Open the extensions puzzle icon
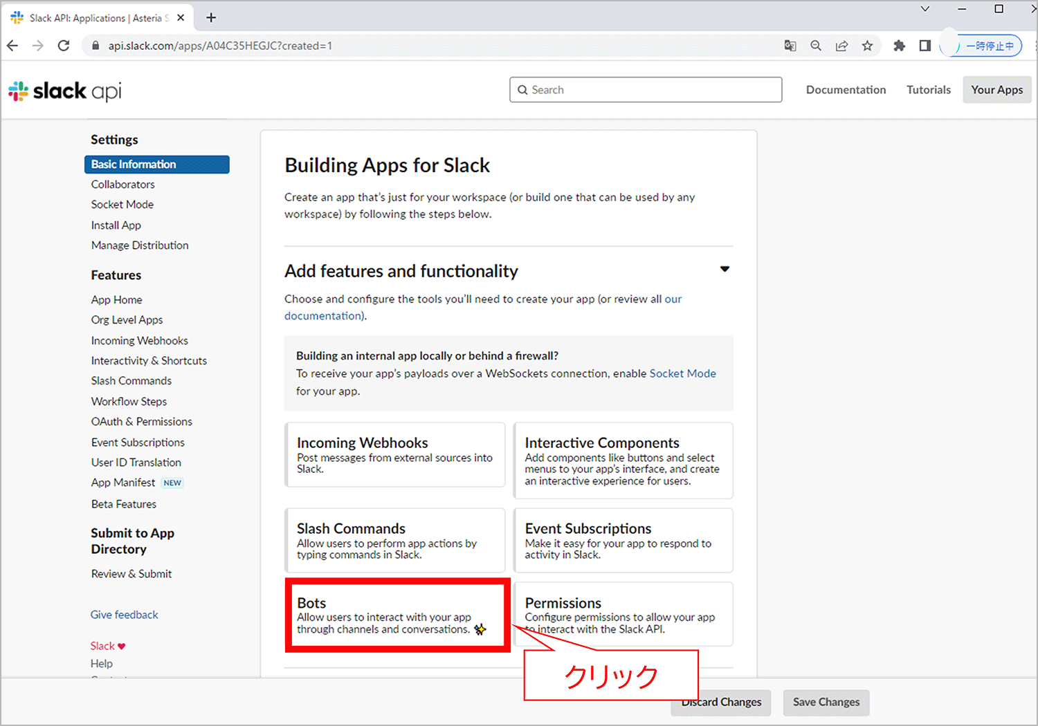This screenshot has height=726, width=1038. [x=899, y=46]
